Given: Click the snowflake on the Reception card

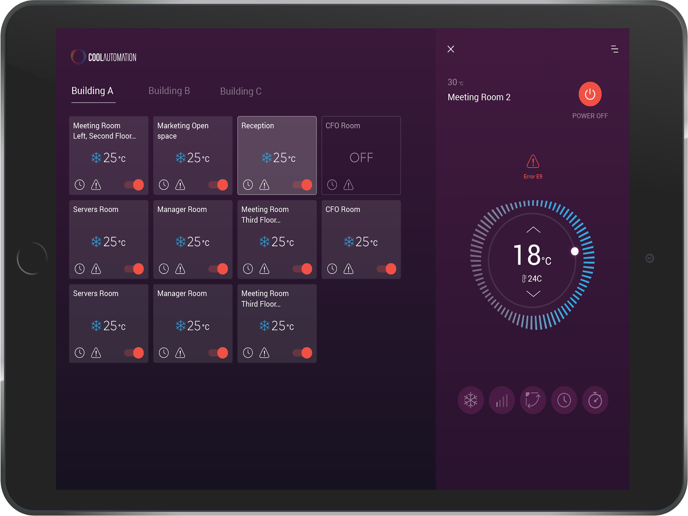Looking at the screenshot, I should pos(266,158).
